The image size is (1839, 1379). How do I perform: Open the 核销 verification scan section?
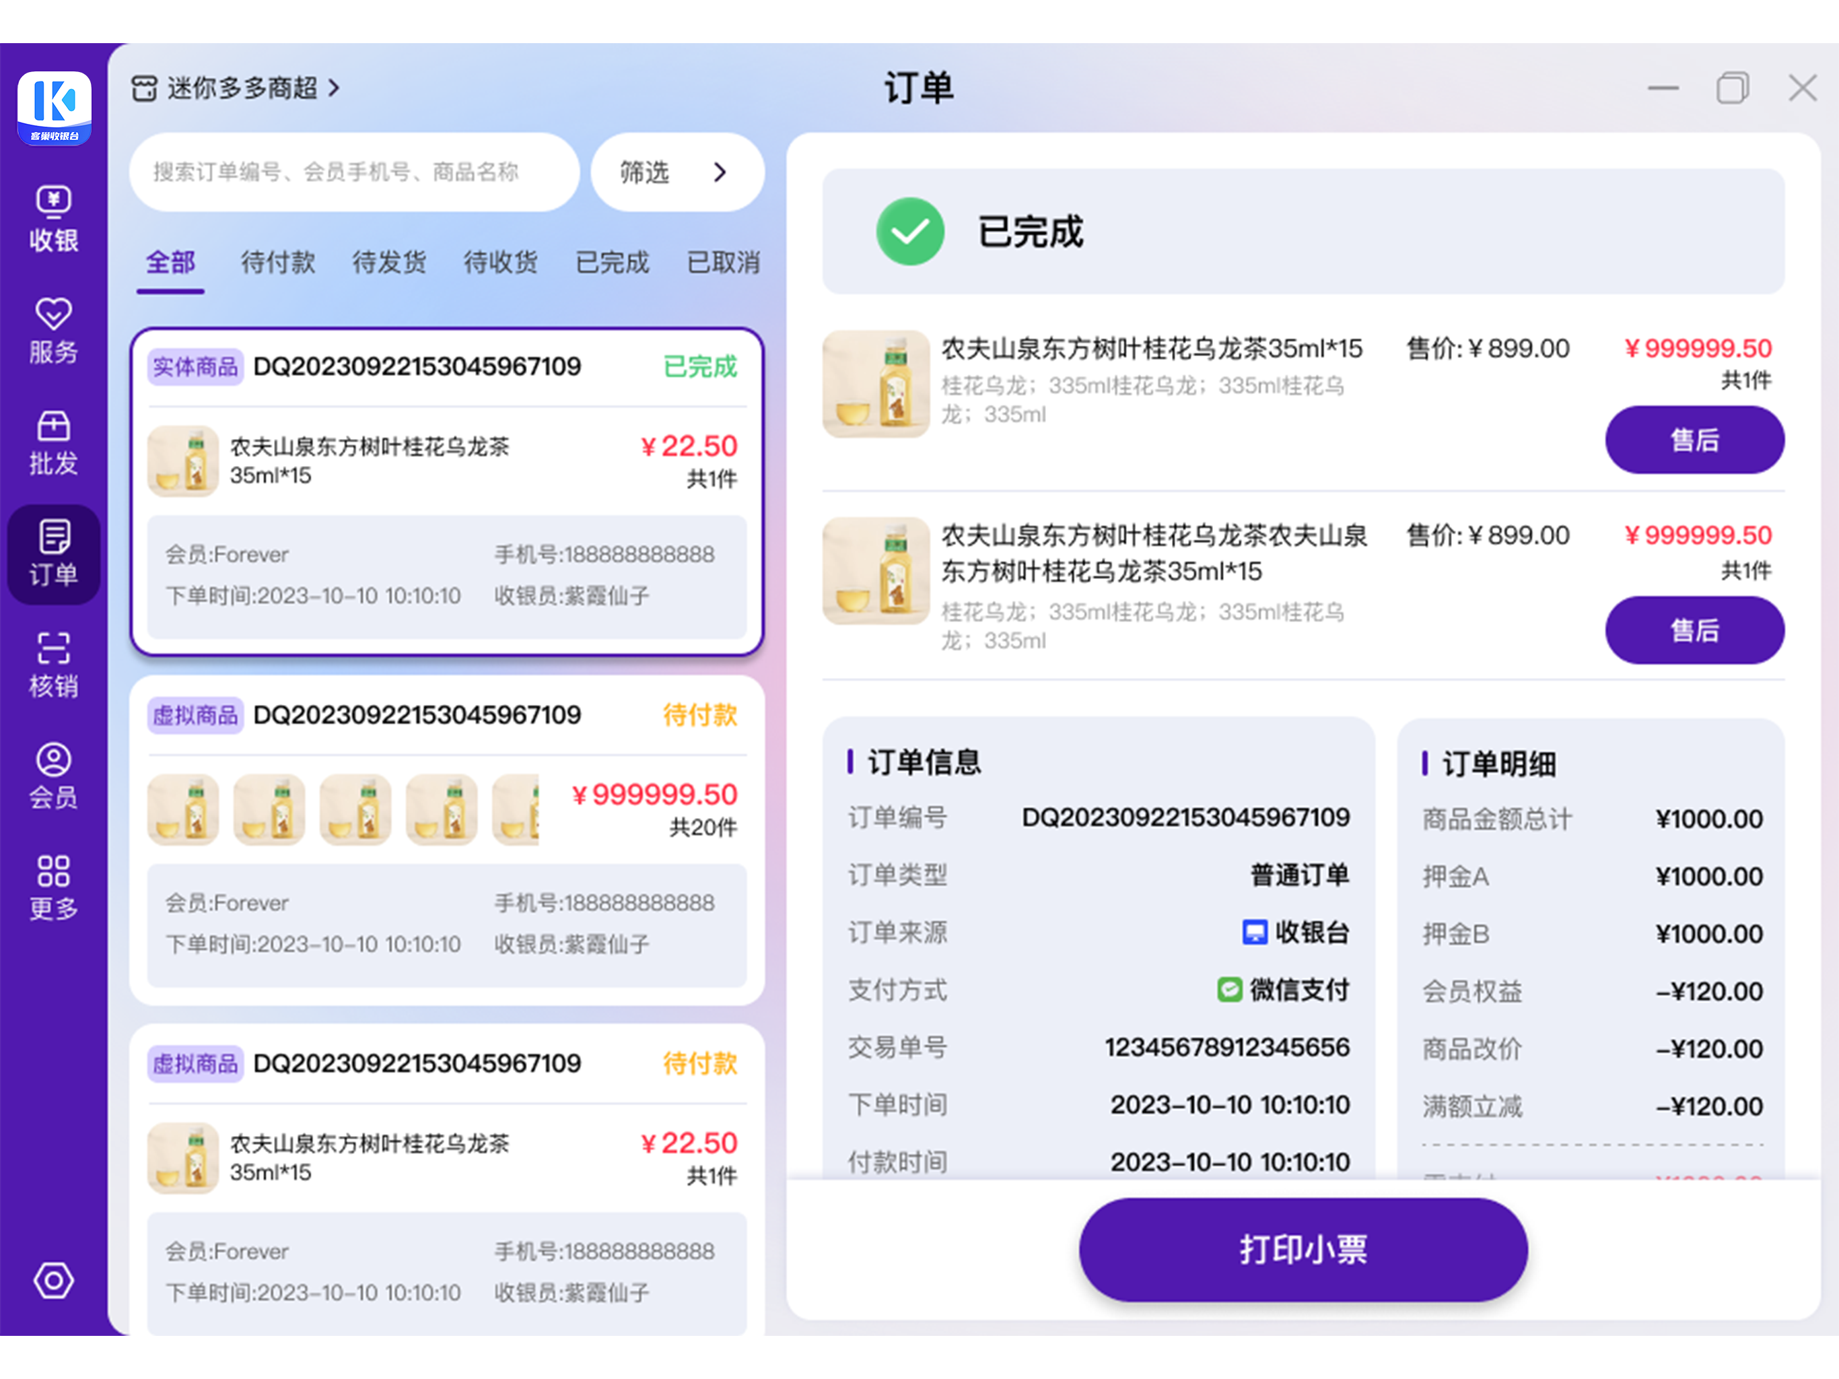[54, 666]
